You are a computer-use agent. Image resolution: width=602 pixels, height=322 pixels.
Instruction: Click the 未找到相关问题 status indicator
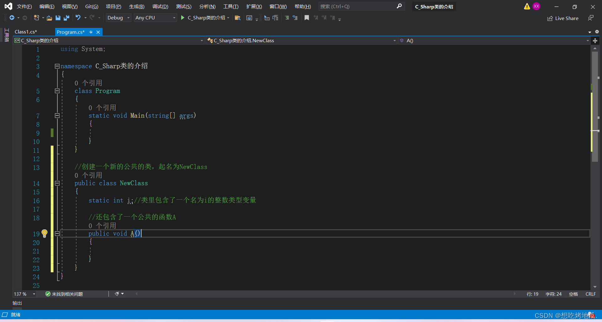point(64,294)
